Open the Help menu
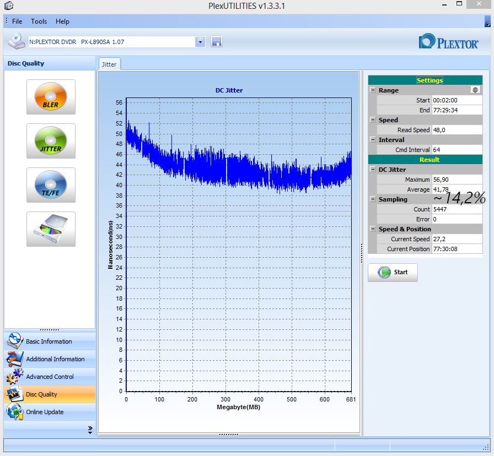 pyautogui.click(x=62, y=21)
